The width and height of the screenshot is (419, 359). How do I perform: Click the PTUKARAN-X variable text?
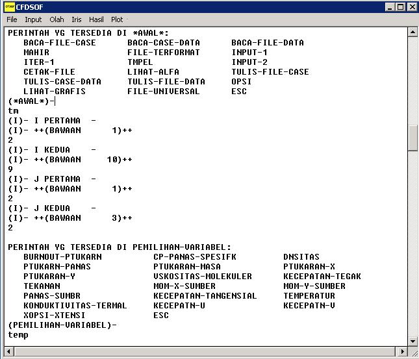click(309, 267)
